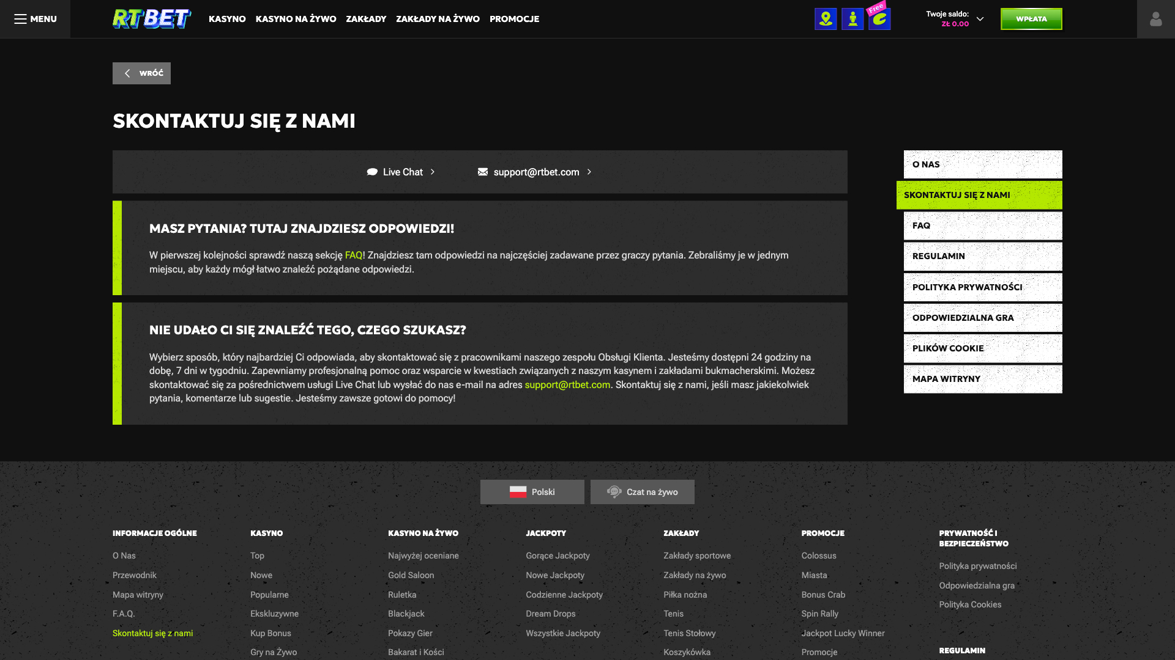Open the Polski language selector
Screen dimensions: 1175x660
(x=532, y=492)
